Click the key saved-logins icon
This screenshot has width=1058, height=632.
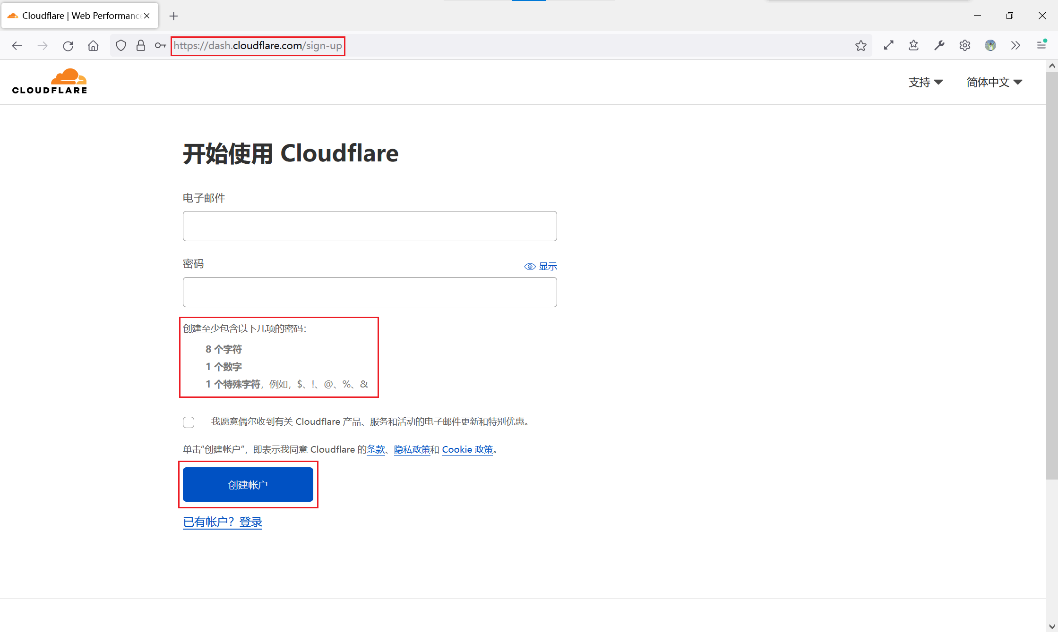160,46
